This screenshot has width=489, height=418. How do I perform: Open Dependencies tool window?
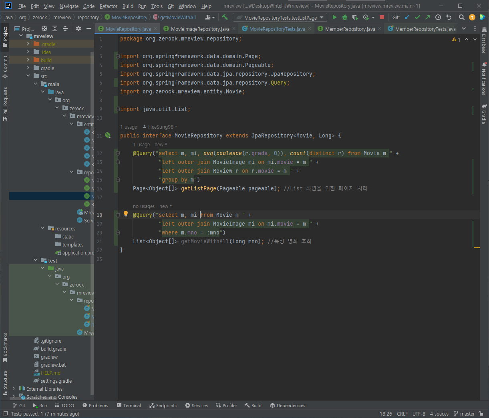point(288,406)
